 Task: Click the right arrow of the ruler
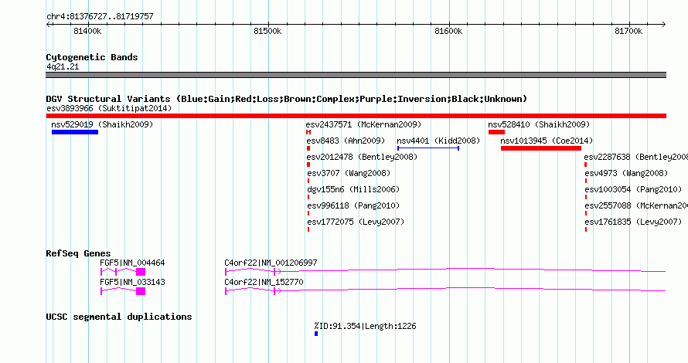(663, 25)
